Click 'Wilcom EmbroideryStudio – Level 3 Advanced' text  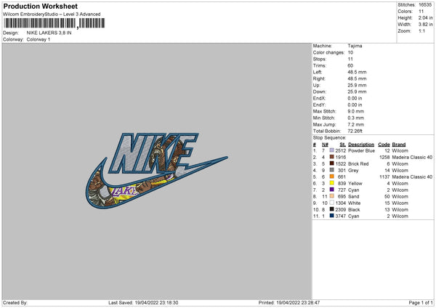click(x=52, y=15)
